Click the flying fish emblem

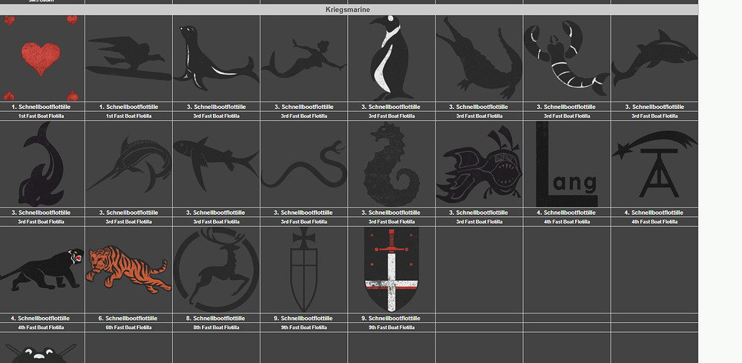216,164
